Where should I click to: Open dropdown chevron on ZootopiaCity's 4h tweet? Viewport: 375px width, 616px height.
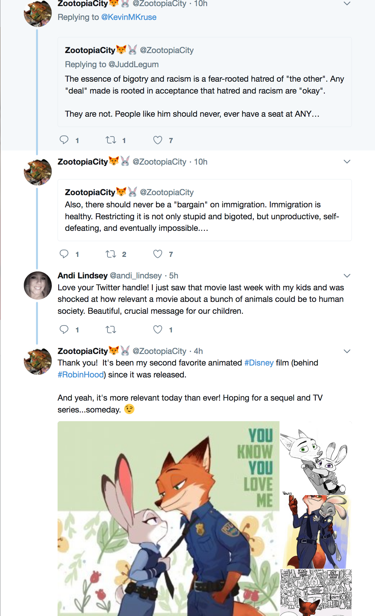coord(347,351)
